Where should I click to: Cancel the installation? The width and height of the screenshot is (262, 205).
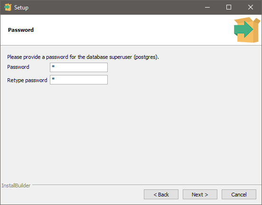click(239, 194)
